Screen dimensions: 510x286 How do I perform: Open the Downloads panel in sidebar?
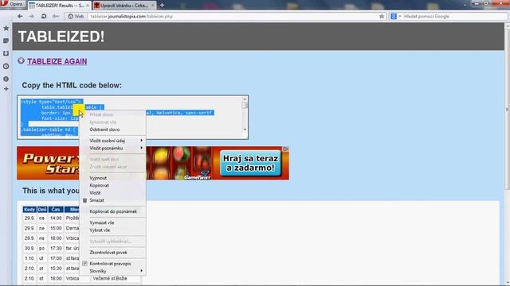(6, 53)
